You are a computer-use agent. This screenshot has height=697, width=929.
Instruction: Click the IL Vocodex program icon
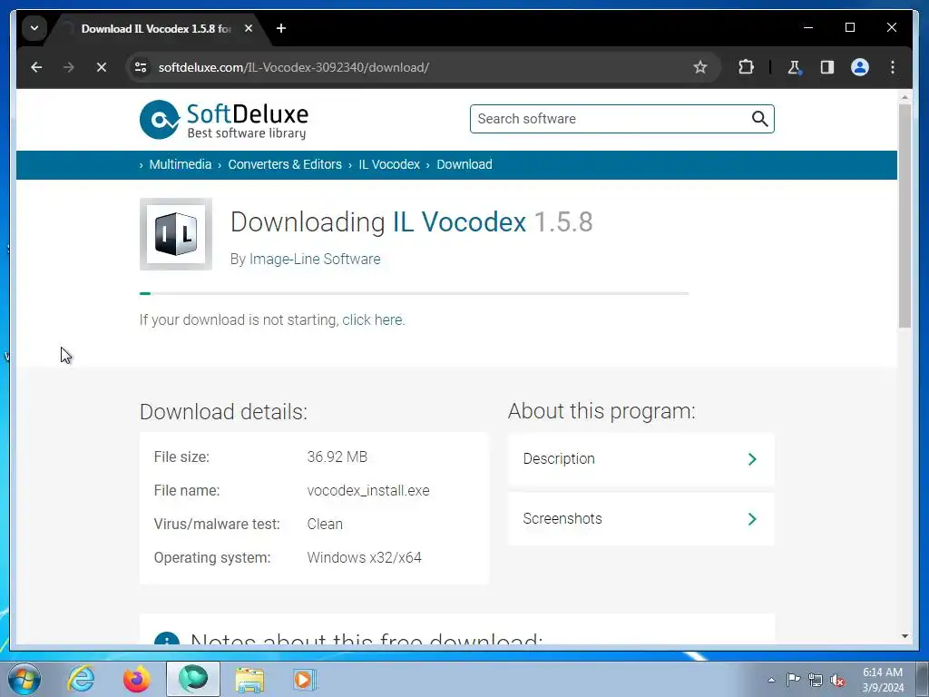[176, 234]
